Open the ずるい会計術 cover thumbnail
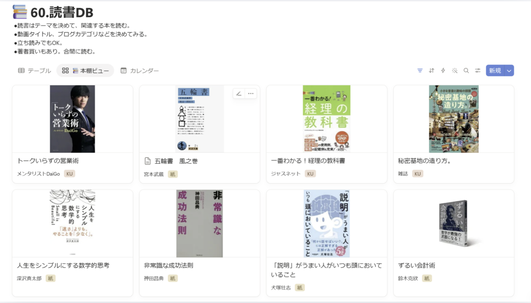Image resolution: width=531 pixels, height=303 pixels. 454,223
